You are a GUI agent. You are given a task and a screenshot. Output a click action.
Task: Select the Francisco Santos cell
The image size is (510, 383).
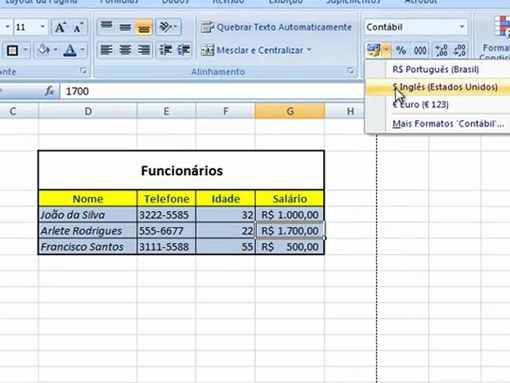point(88,246)
